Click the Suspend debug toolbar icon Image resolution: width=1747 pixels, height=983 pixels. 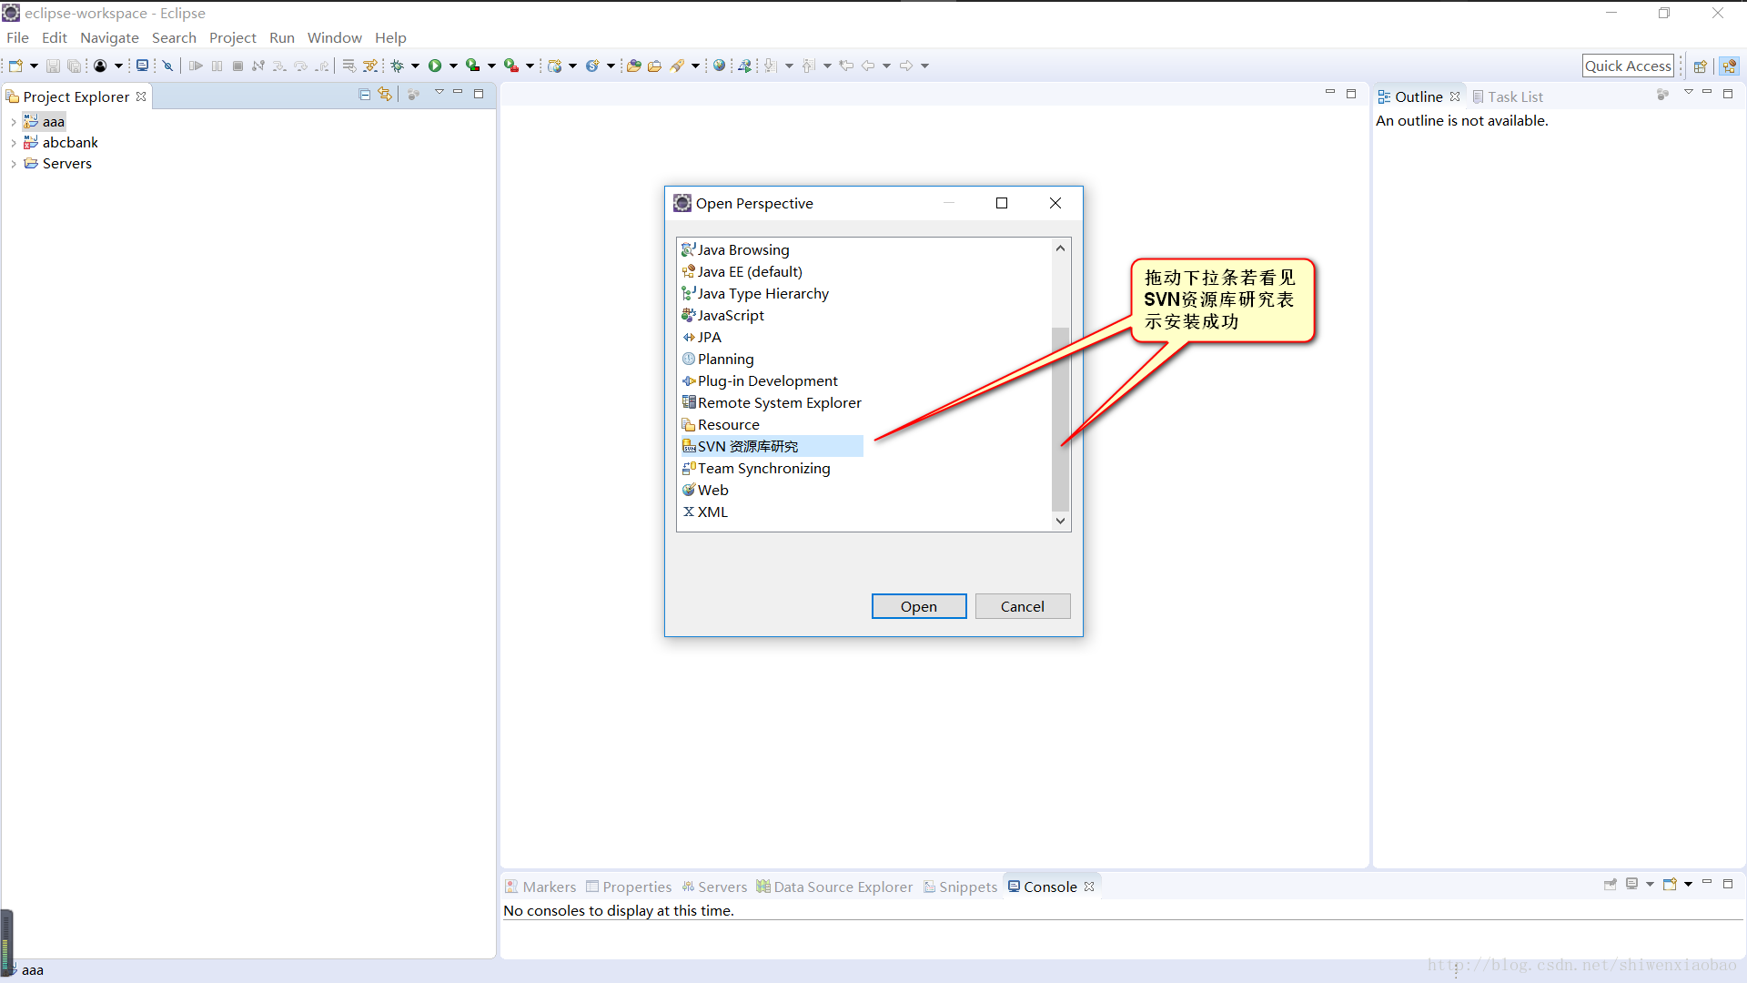tap(217, 66)
